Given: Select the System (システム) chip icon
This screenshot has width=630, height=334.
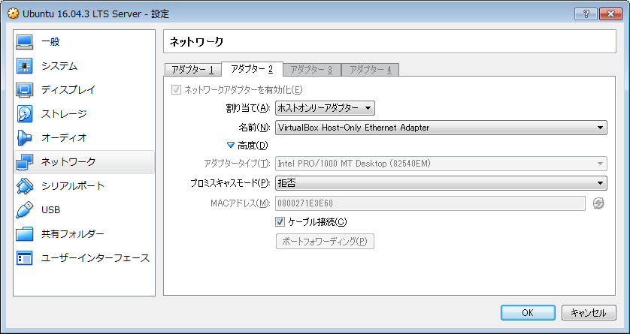Looking at the screenshot, I should point(25,66).
